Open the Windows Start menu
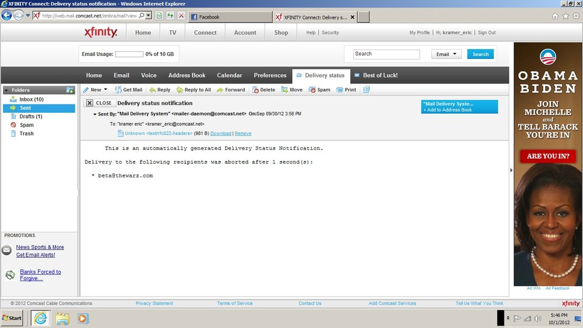This screenshot has width=583, height=328. coord(12,318)
